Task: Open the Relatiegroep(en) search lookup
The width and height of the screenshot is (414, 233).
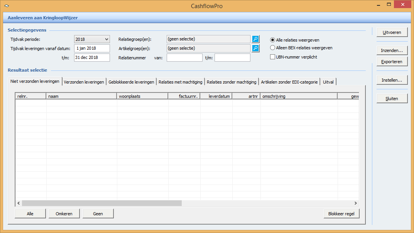Action: coord(255,39)
